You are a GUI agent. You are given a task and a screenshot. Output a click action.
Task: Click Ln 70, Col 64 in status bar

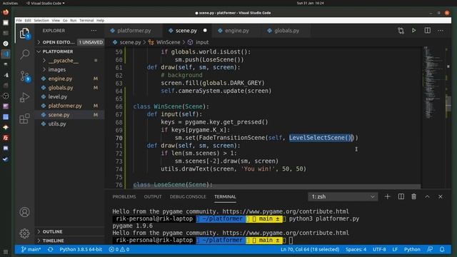[310, 249]
